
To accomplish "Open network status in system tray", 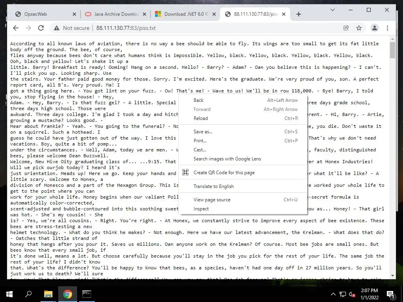I will pyautogui.click(x=343, y=294).
